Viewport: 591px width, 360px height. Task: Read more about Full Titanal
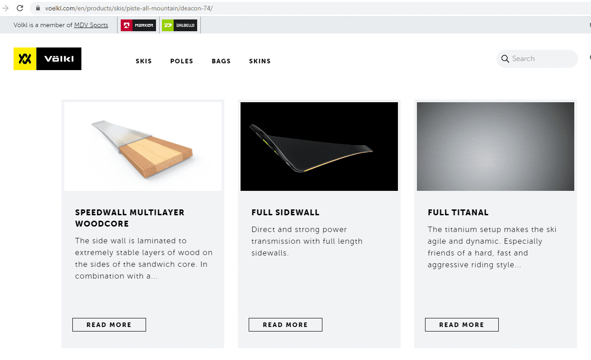462,325
